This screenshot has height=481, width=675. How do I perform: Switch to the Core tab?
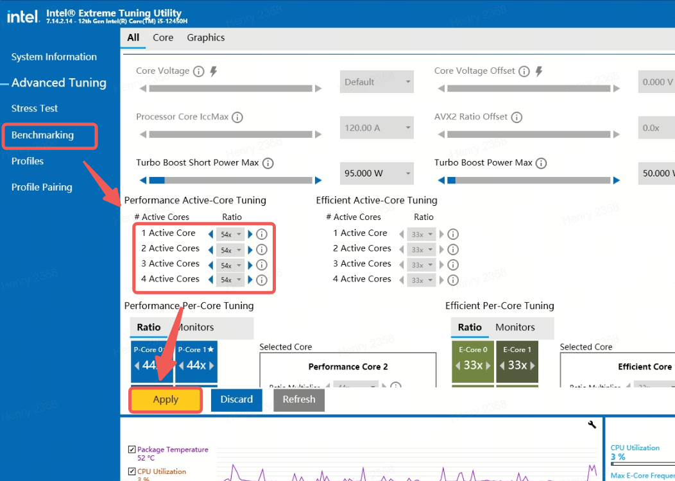coord(163,38)
